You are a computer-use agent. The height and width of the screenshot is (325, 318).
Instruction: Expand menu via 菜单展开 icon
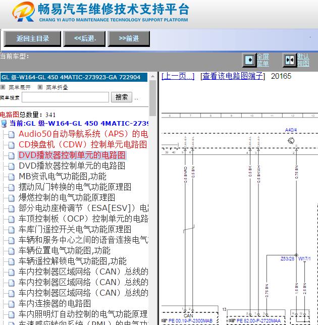3,87
